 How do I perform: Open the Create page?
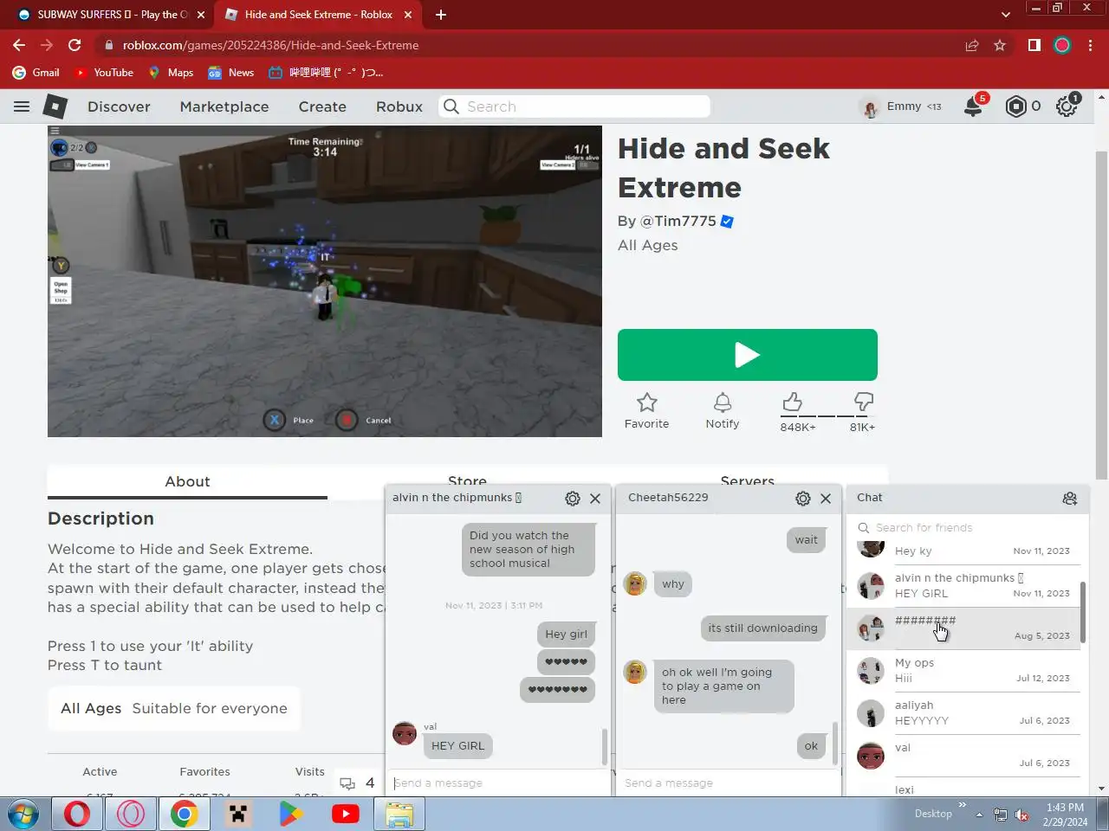click(322, 106)
